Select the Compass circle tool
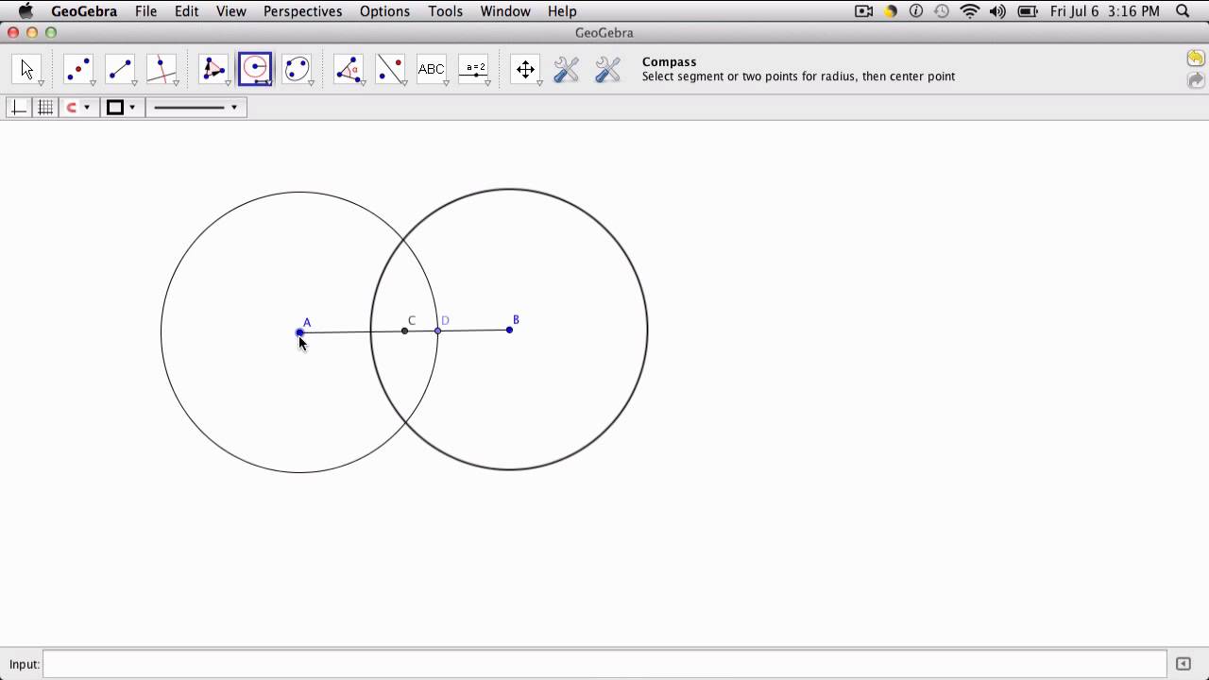The width and height of the screenshot is (1209, 680). tap(255, 69)
